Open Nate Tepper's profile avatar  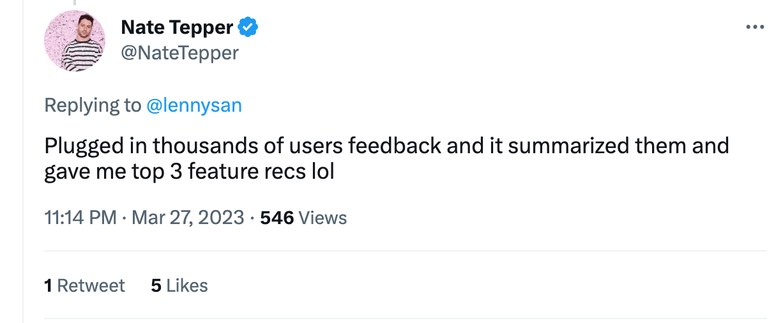(x=75, y=41)
